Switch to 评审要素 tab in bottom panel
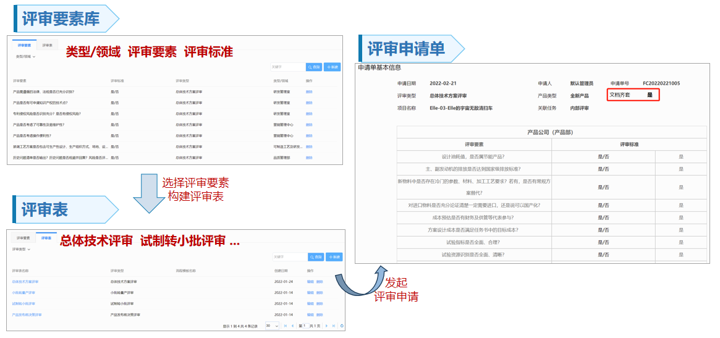Screen dimensions: 720x338 coord(23,238)
